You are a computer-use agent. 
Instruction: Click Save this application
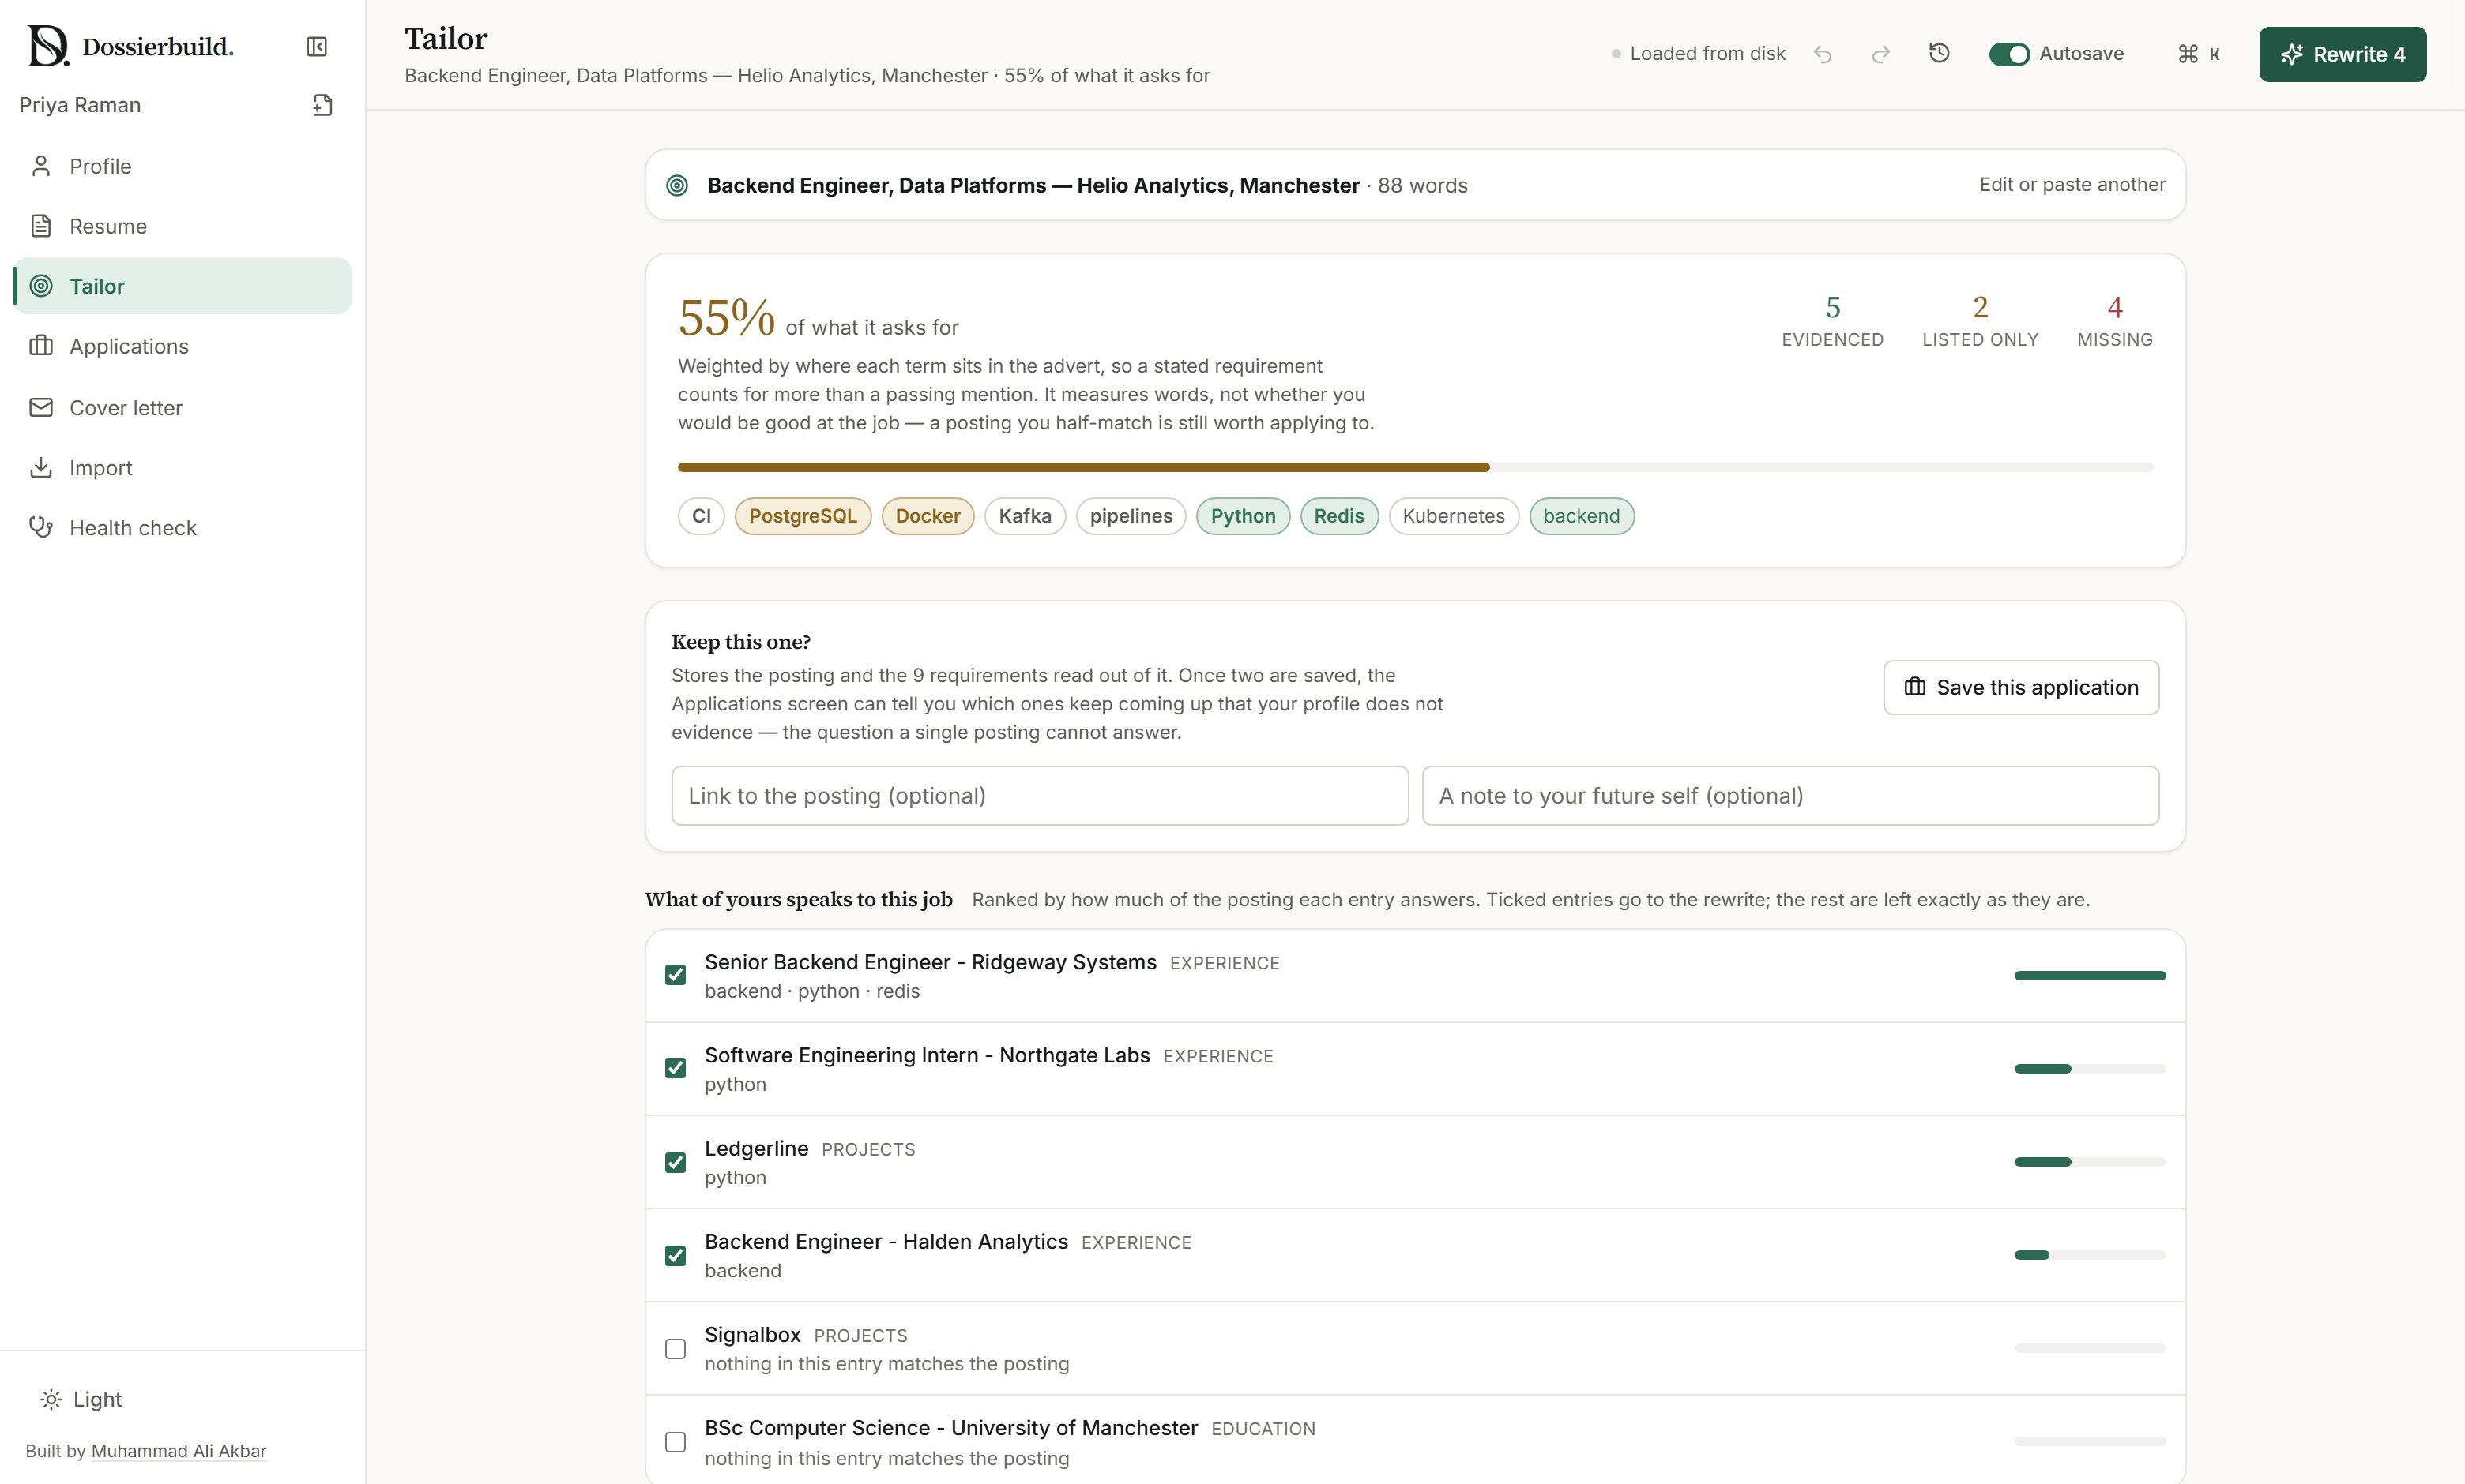point(2021,687)
